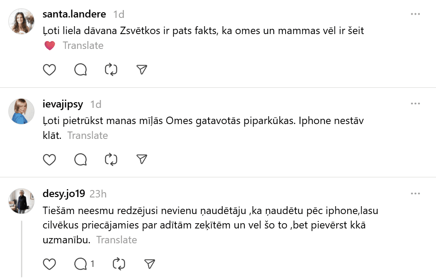The height and width of the screenshot is (280, 436).
Task: Open more options for ievajipsy's comment
Action: tap(415, 104)
